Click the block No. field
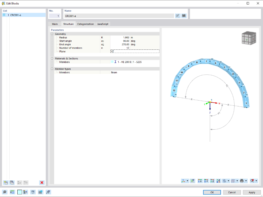 [x=54, y=16]
